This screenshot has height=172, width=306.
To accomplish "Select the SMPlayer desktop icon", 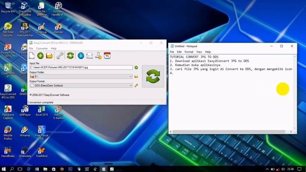I will tap(25, 111).
